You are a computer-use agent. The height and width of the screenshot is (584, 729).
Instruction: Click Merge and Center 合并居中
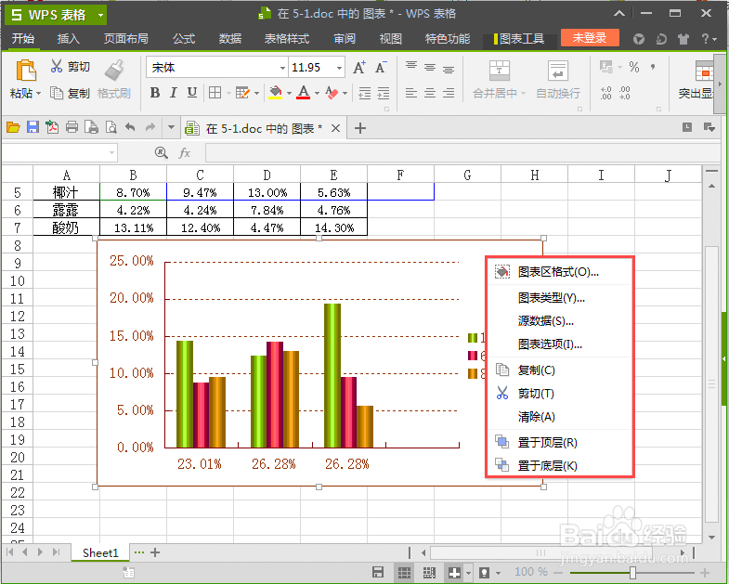click(x=499, y=80)
